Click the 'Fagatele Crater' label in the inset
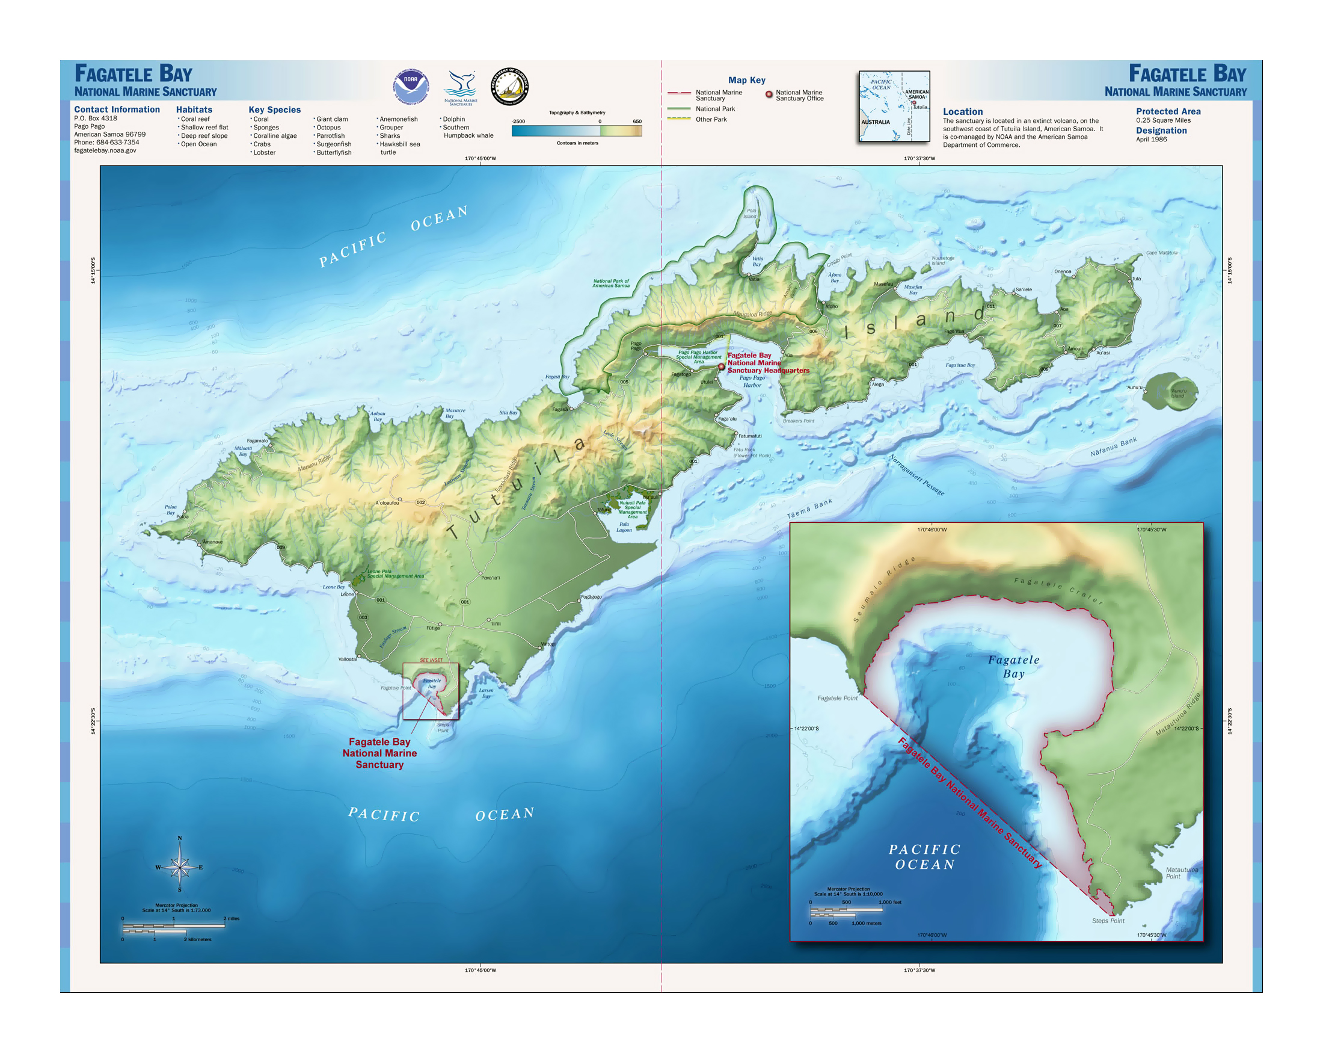The image size is (1323, 1053). click(x=1058, y=591)
